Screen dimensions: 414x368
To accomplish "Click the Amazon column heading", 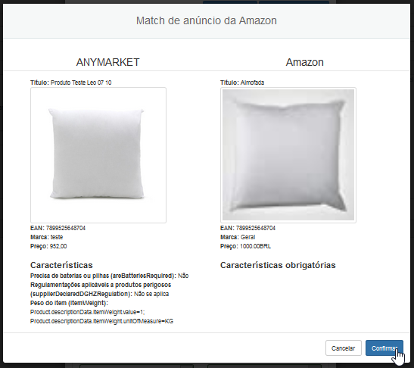I will 305,62.
